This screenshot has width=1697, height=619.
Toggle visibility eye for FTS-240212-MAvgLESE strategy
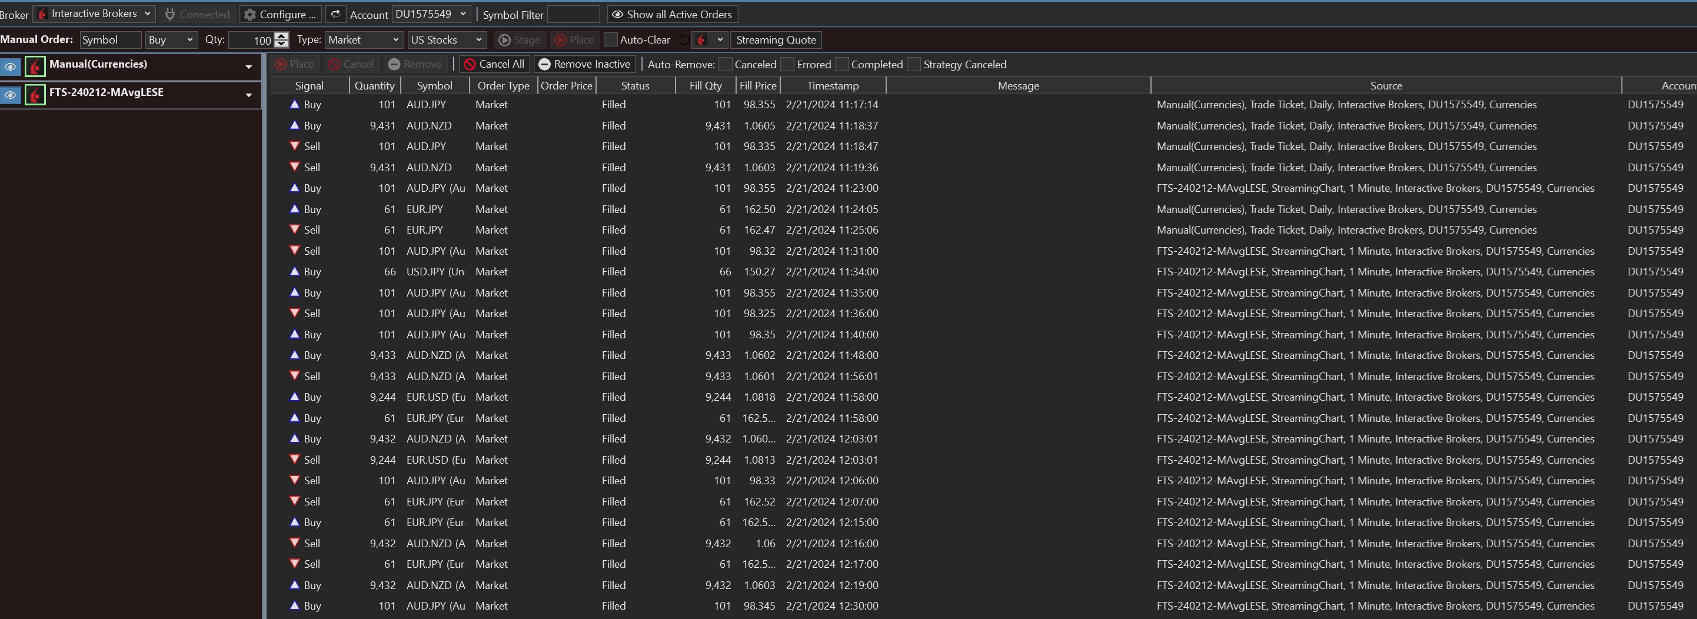coord(11,95)
